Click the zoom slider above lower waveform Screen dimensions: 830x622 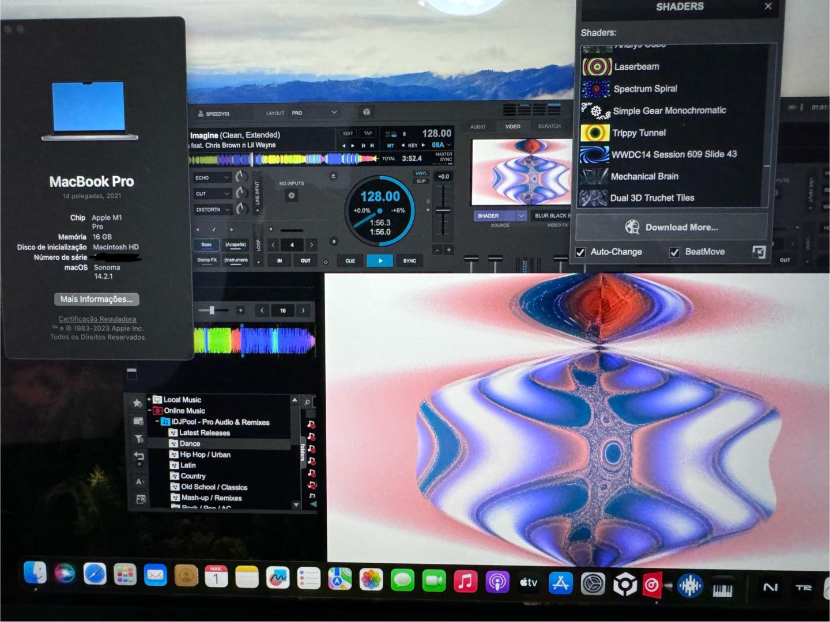click(212, 310)
